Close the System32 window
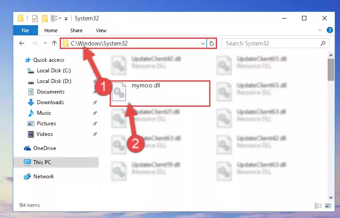The width and height of the screenshot is (340, 218). 325,19
